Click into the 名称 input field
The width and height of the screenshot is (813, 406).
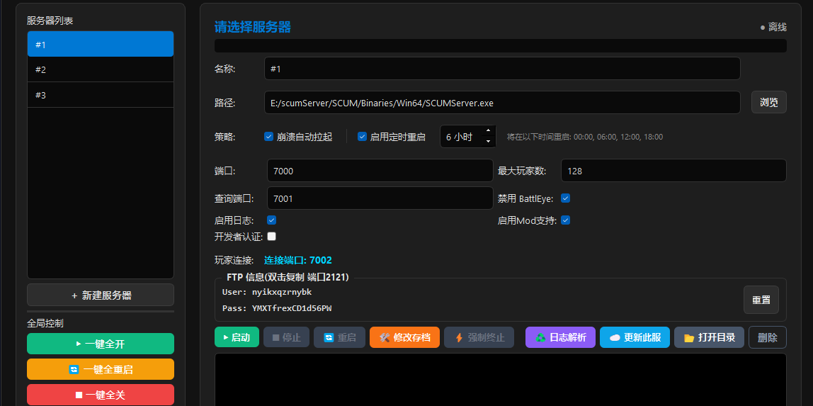(x=502, y=69)
